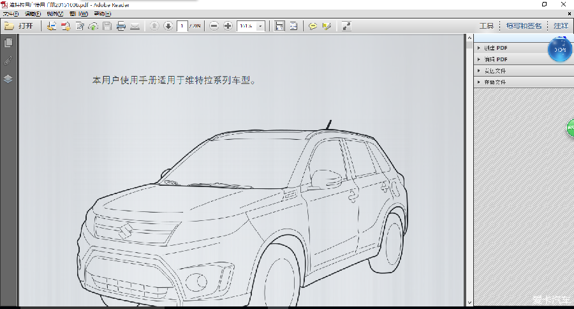The height and width of the screenshot is (309, 574).
Task: Click the zoom percentage value field
Action: click(x=246, y=26)
